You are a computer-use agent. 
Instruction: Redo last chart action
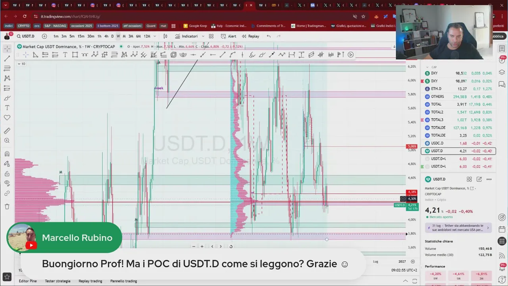coord(278,36)
